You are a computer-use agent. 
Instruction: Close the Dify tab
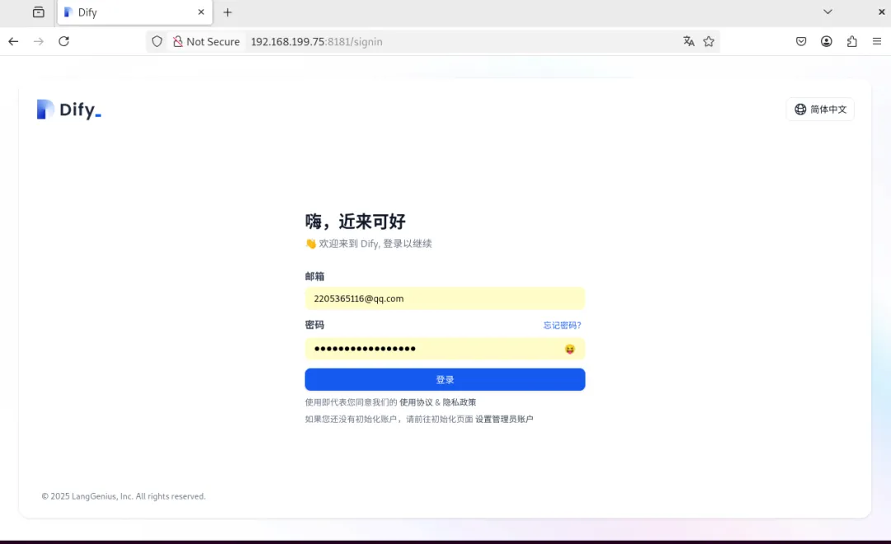201,12
